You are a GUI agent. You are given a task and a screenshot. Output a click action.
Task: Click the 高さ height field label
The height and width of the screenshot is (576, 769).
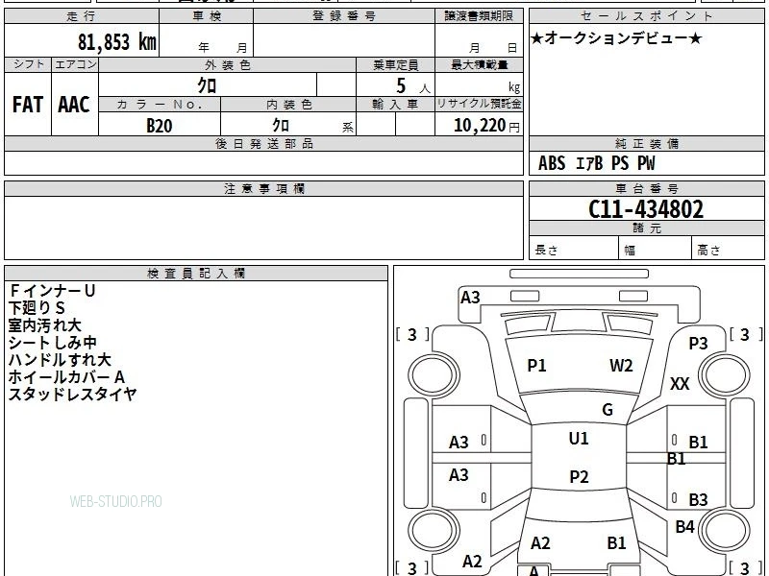(708, 251)
